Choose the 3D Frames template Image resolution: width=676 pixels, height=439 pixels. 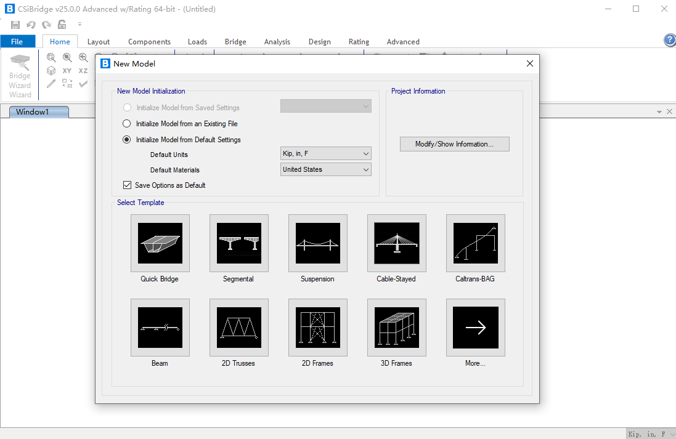(x=397, y=328)
